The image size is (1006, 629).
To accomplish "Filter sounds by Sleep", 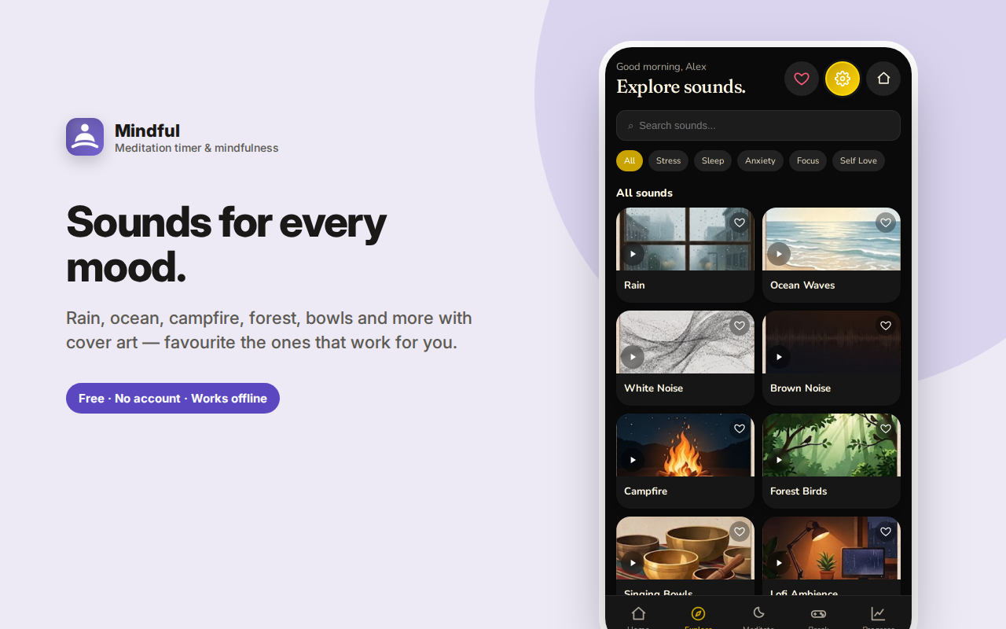I will [713, 160].
